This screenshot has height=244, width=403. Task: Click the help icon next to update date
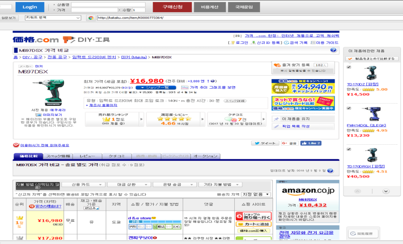click(330, 171)
